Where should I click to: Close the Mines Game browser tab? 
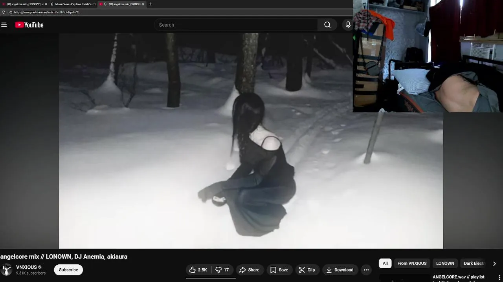point(94,4)
